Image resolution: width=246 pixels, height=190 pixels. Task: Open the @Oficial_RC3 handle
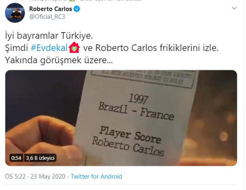point(47,17)
